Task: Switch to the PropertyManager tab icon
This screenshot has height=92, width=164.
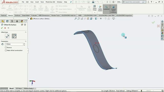Action: point(7,21)
